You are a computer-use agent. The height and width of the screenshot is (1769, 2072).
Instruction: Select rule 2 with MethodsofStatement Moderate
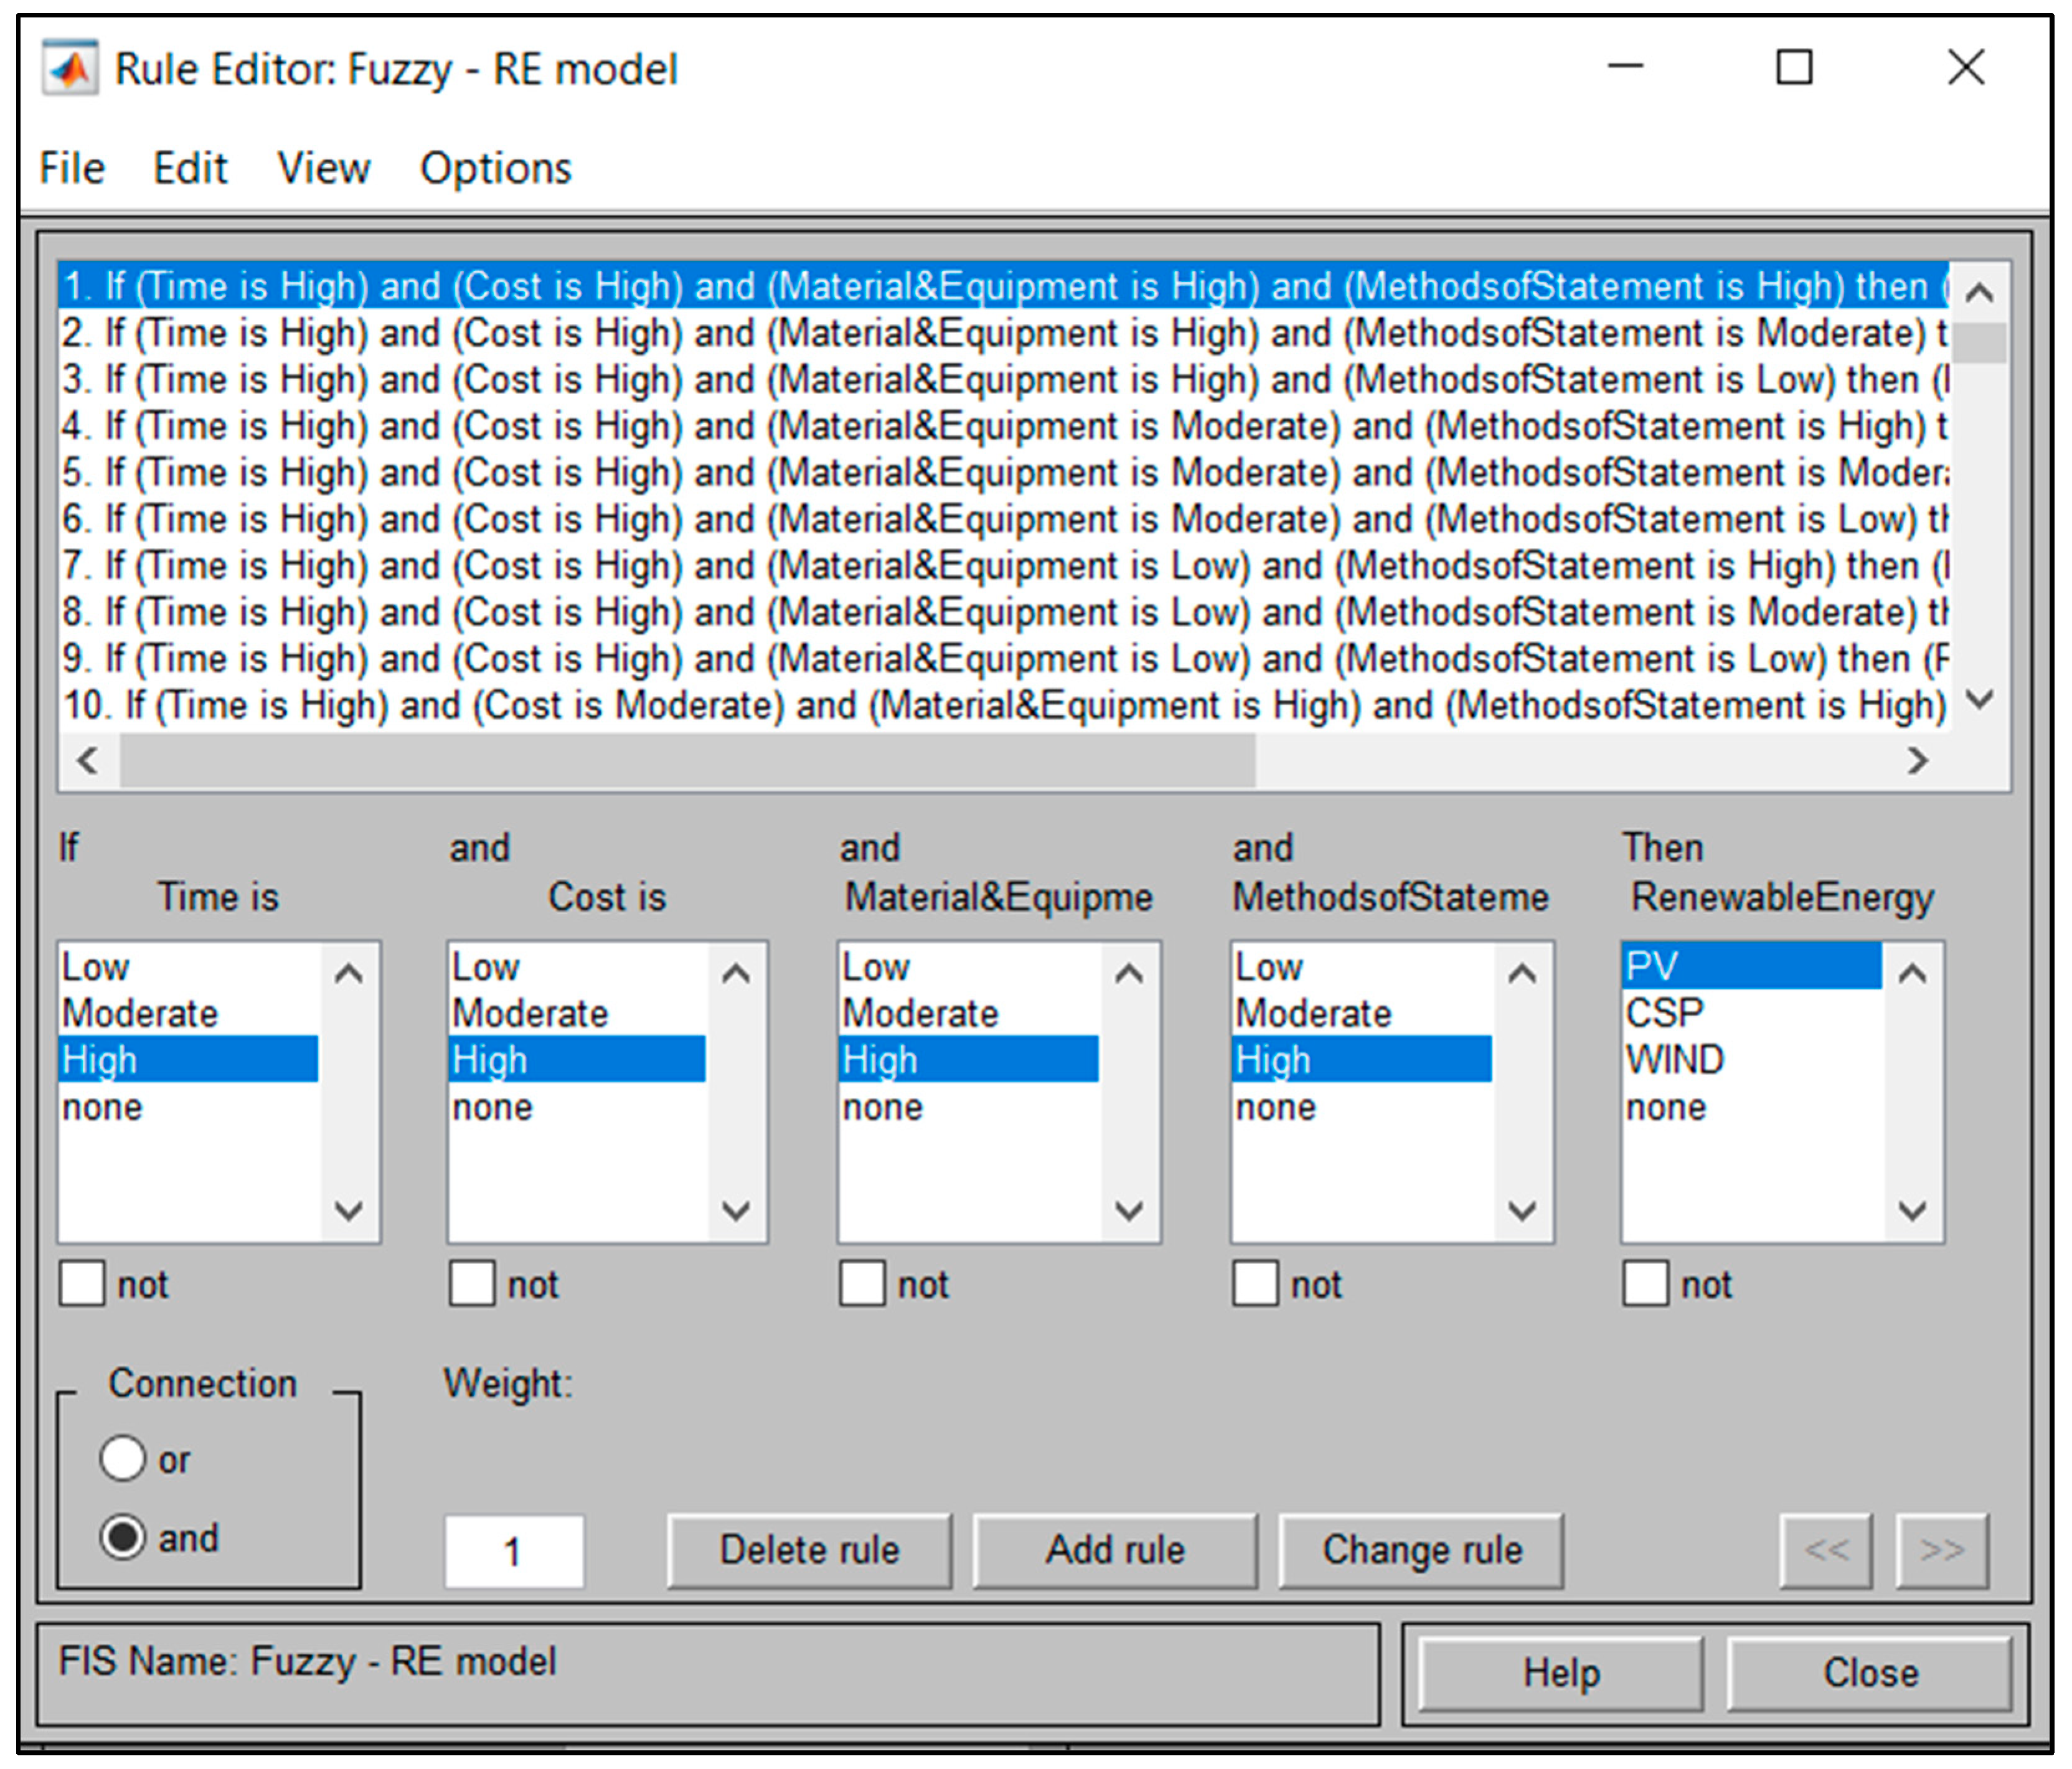click(1003, 333)
